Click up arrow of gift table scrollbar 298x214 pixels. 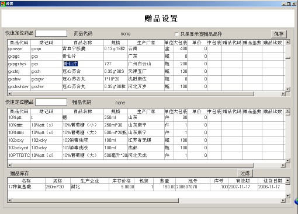point(288,111)
